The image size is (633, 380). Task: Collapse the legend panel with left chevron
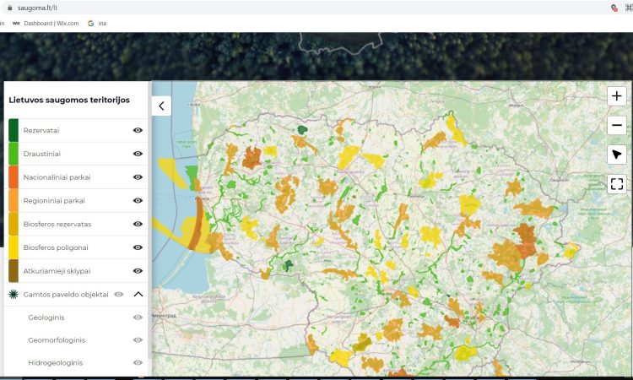[161, 106]
